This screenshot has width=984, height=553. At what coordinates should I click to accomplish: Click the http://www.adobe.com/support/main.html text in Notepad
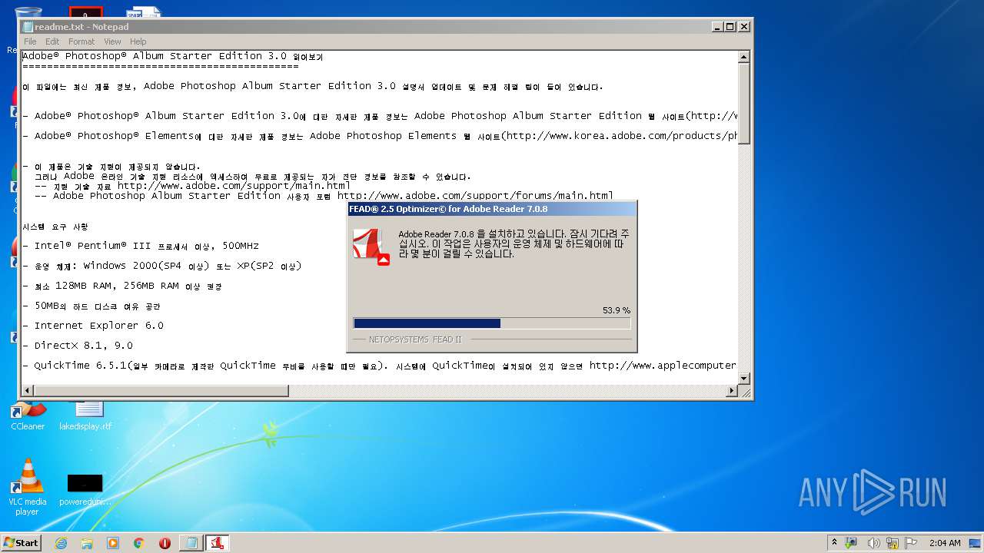pyautogui.click(x=234, y=186)
